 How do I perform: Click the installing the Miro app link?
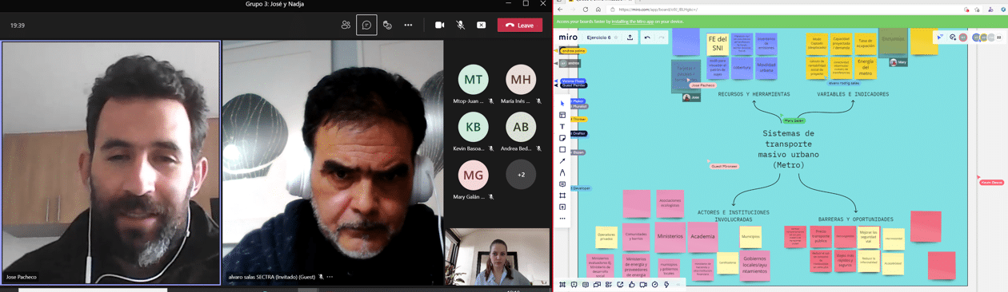click(633, 22)
